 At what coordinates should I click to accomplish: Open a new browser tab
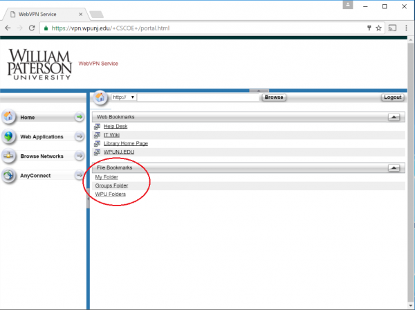click(96, 12)
